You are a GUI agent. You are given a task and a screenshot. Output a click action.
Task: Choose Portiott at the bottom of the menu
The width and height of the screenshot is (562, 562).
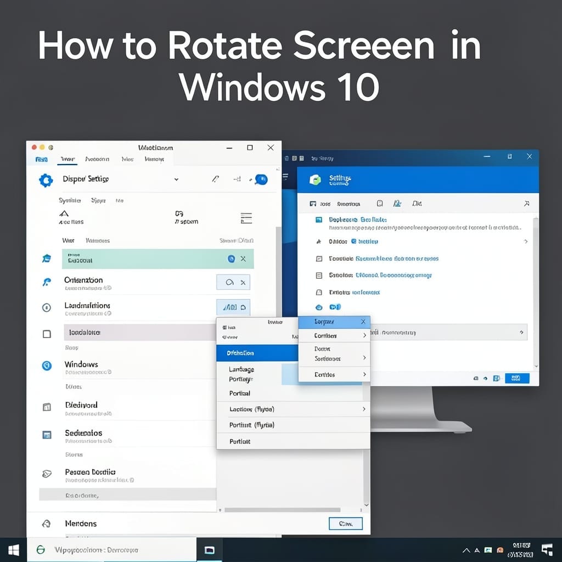pyautogui.click(x=240, y=441)
